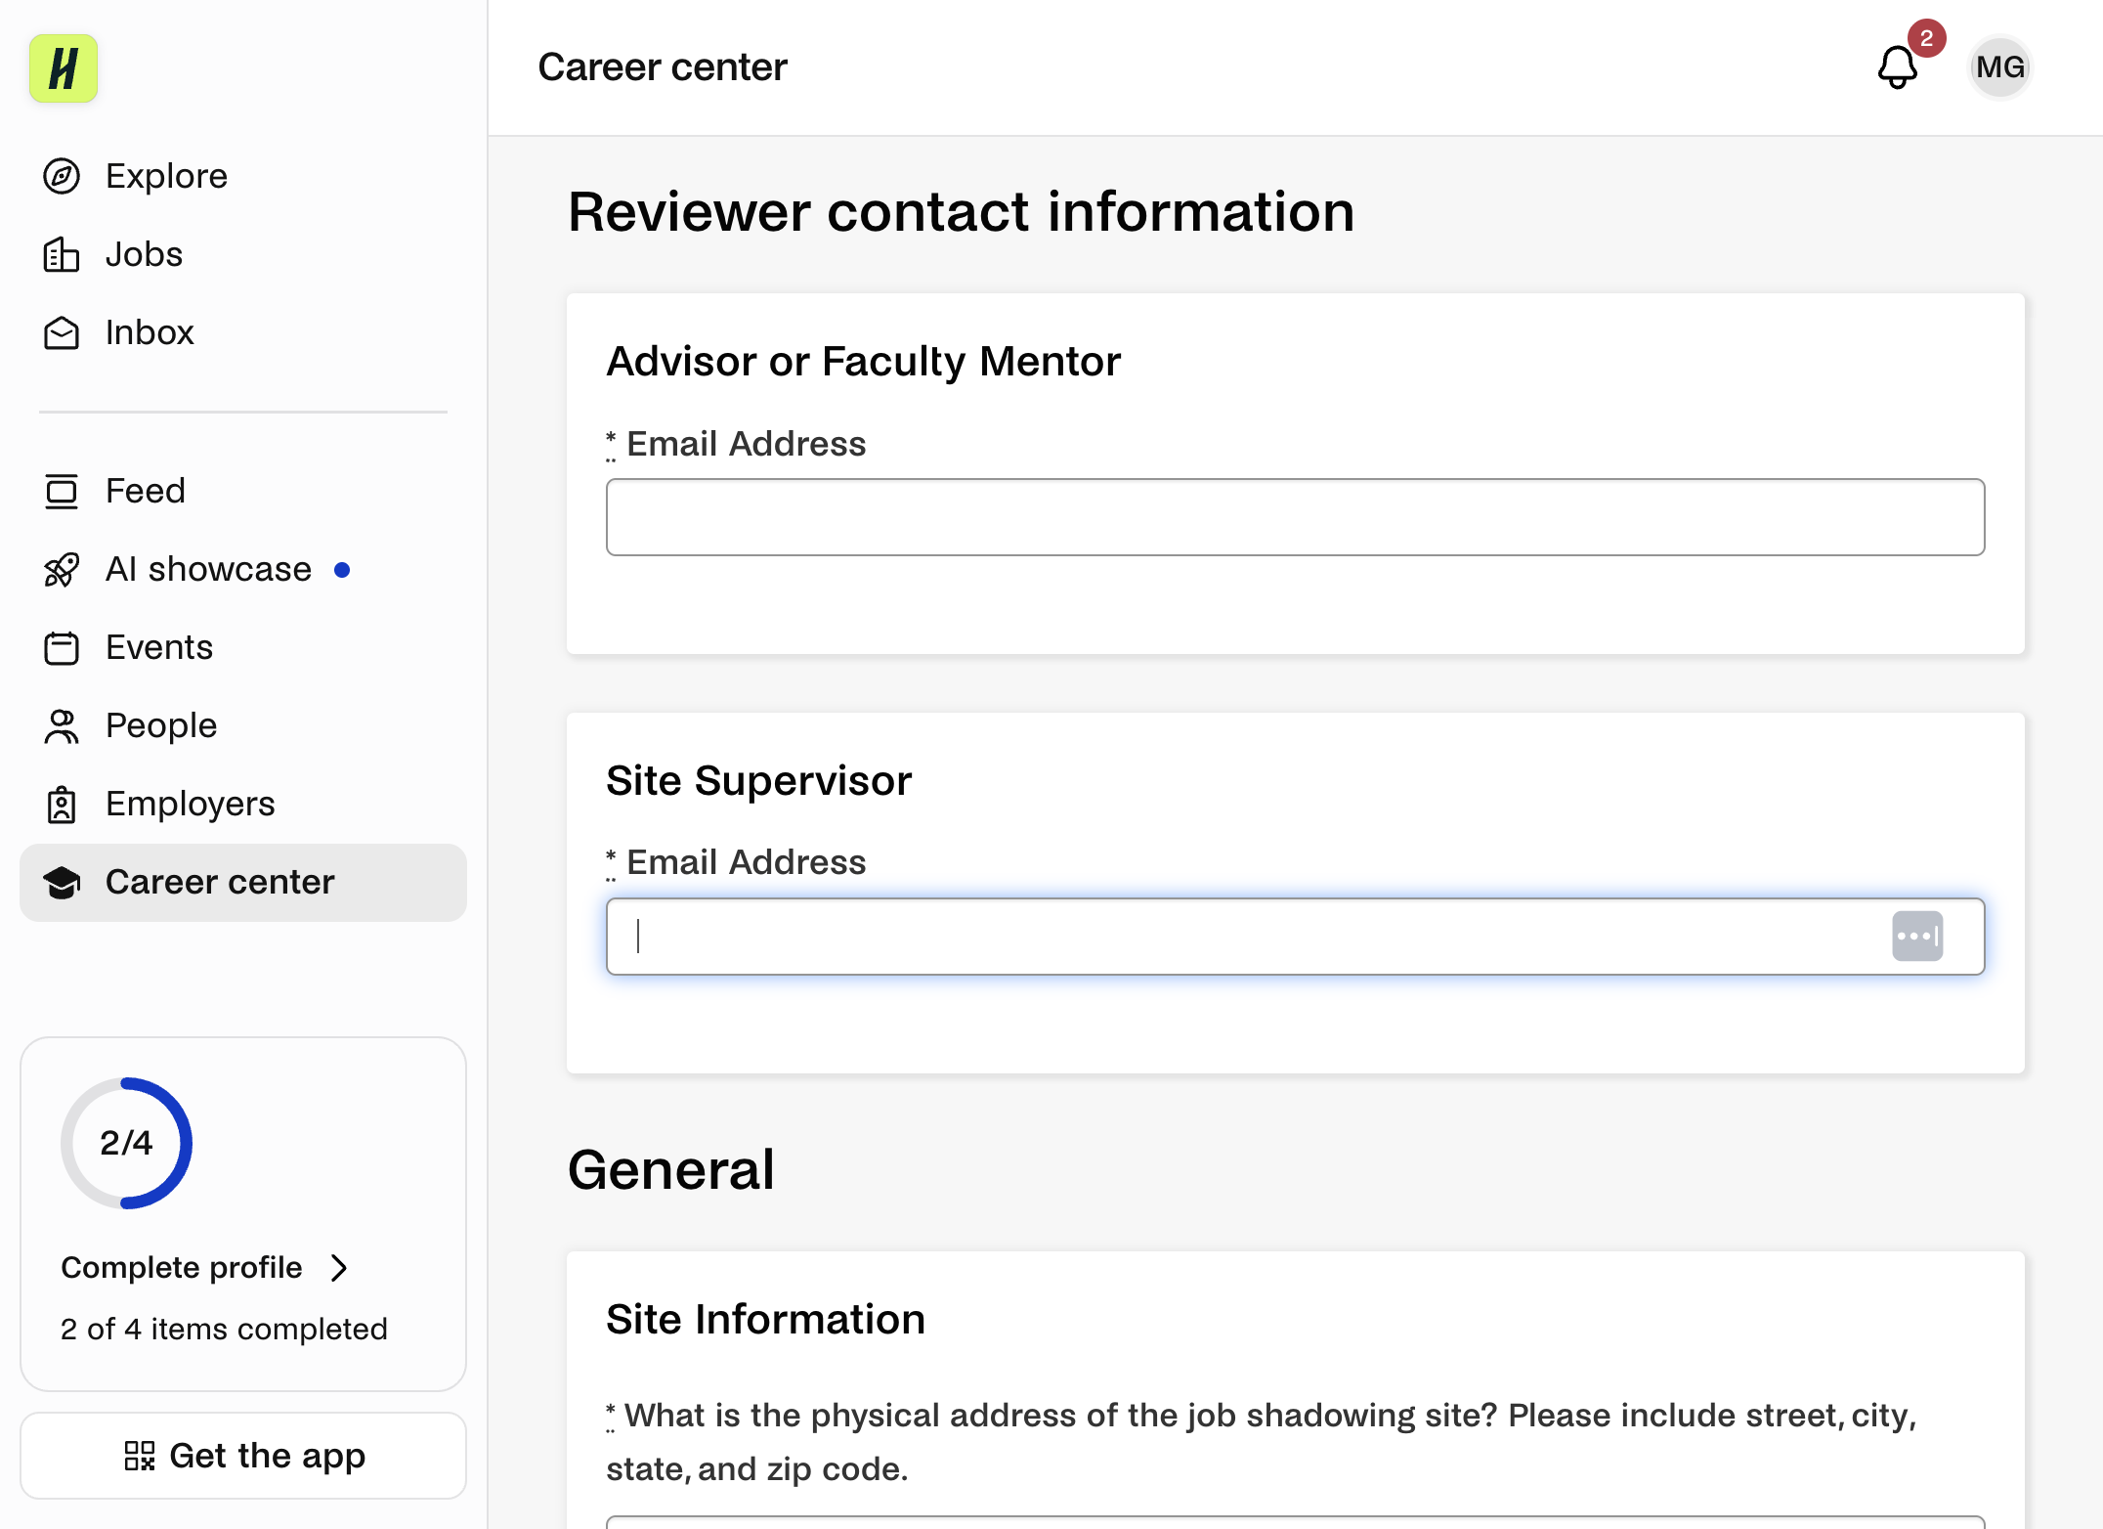Go to Explore in sidebar
This screenshot has width=2103, height=1529.
tap(242, 176)
